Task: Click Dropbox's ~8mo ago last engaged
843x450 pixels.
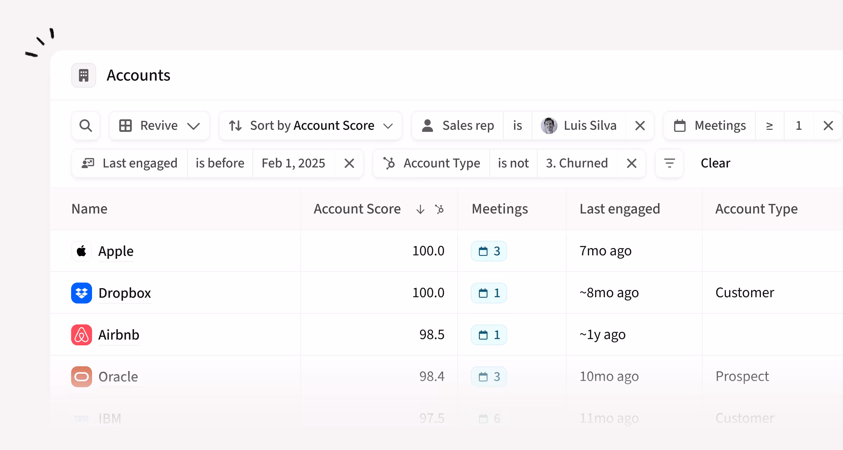Action: (609, 293)
